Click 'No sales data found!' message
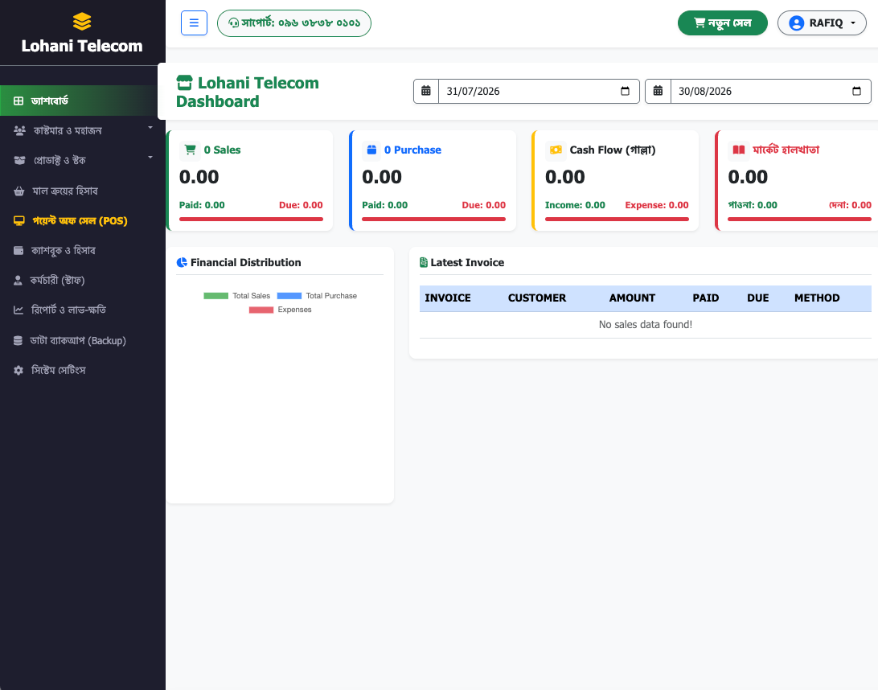Screen dimensions: 878x690 click(x=646, y=325)
